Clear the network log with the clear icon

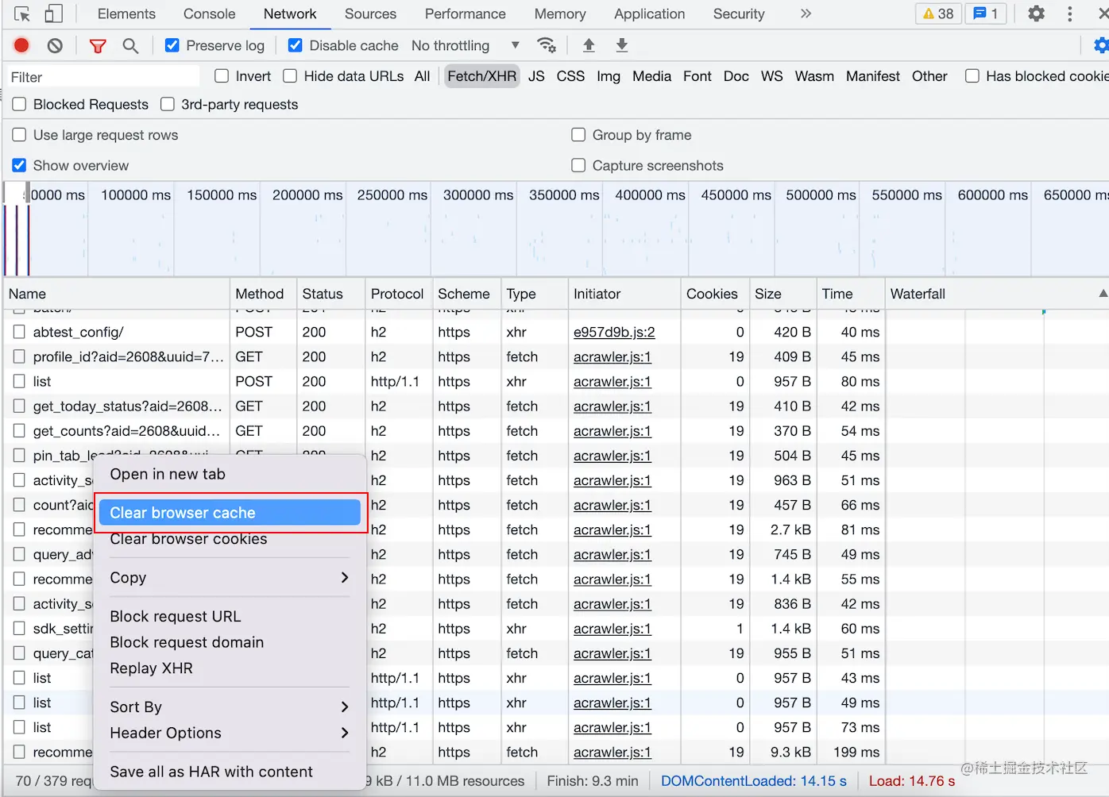[x=55, y=46]
